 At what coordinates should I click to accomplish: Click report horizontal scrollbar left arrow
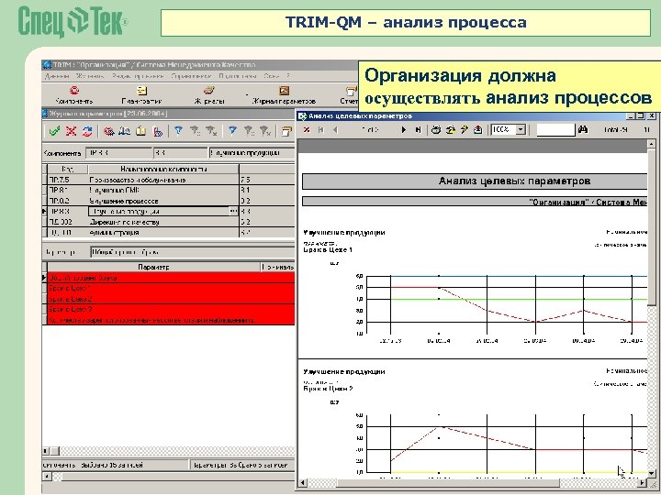[x=303, y=483]
